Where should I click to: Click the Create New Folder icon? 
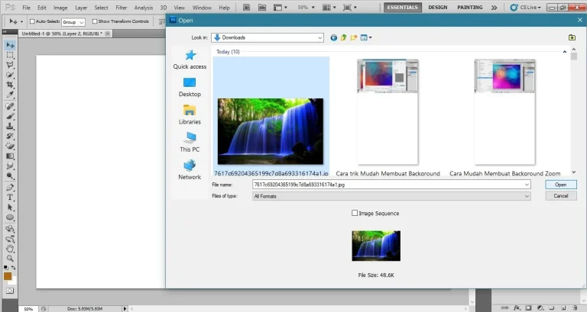pyautogui.click(x=353, y=37)
